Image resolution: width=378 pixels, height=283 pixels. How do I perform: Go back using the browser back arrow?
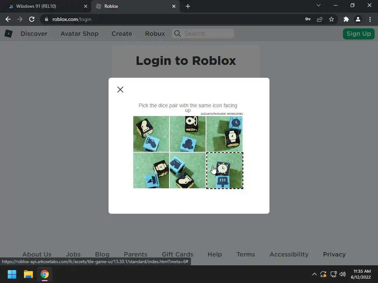click(8, 19)
